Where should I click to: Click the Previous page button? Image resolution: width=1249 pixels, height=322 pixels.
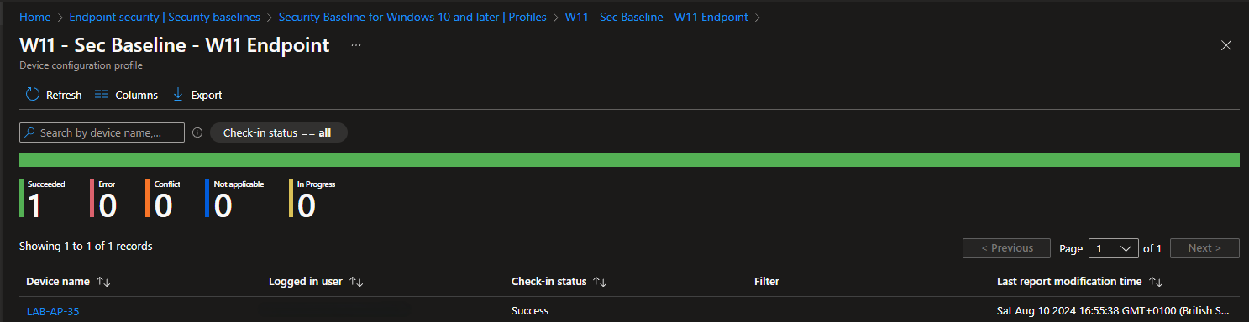(x=1006, y=248)
